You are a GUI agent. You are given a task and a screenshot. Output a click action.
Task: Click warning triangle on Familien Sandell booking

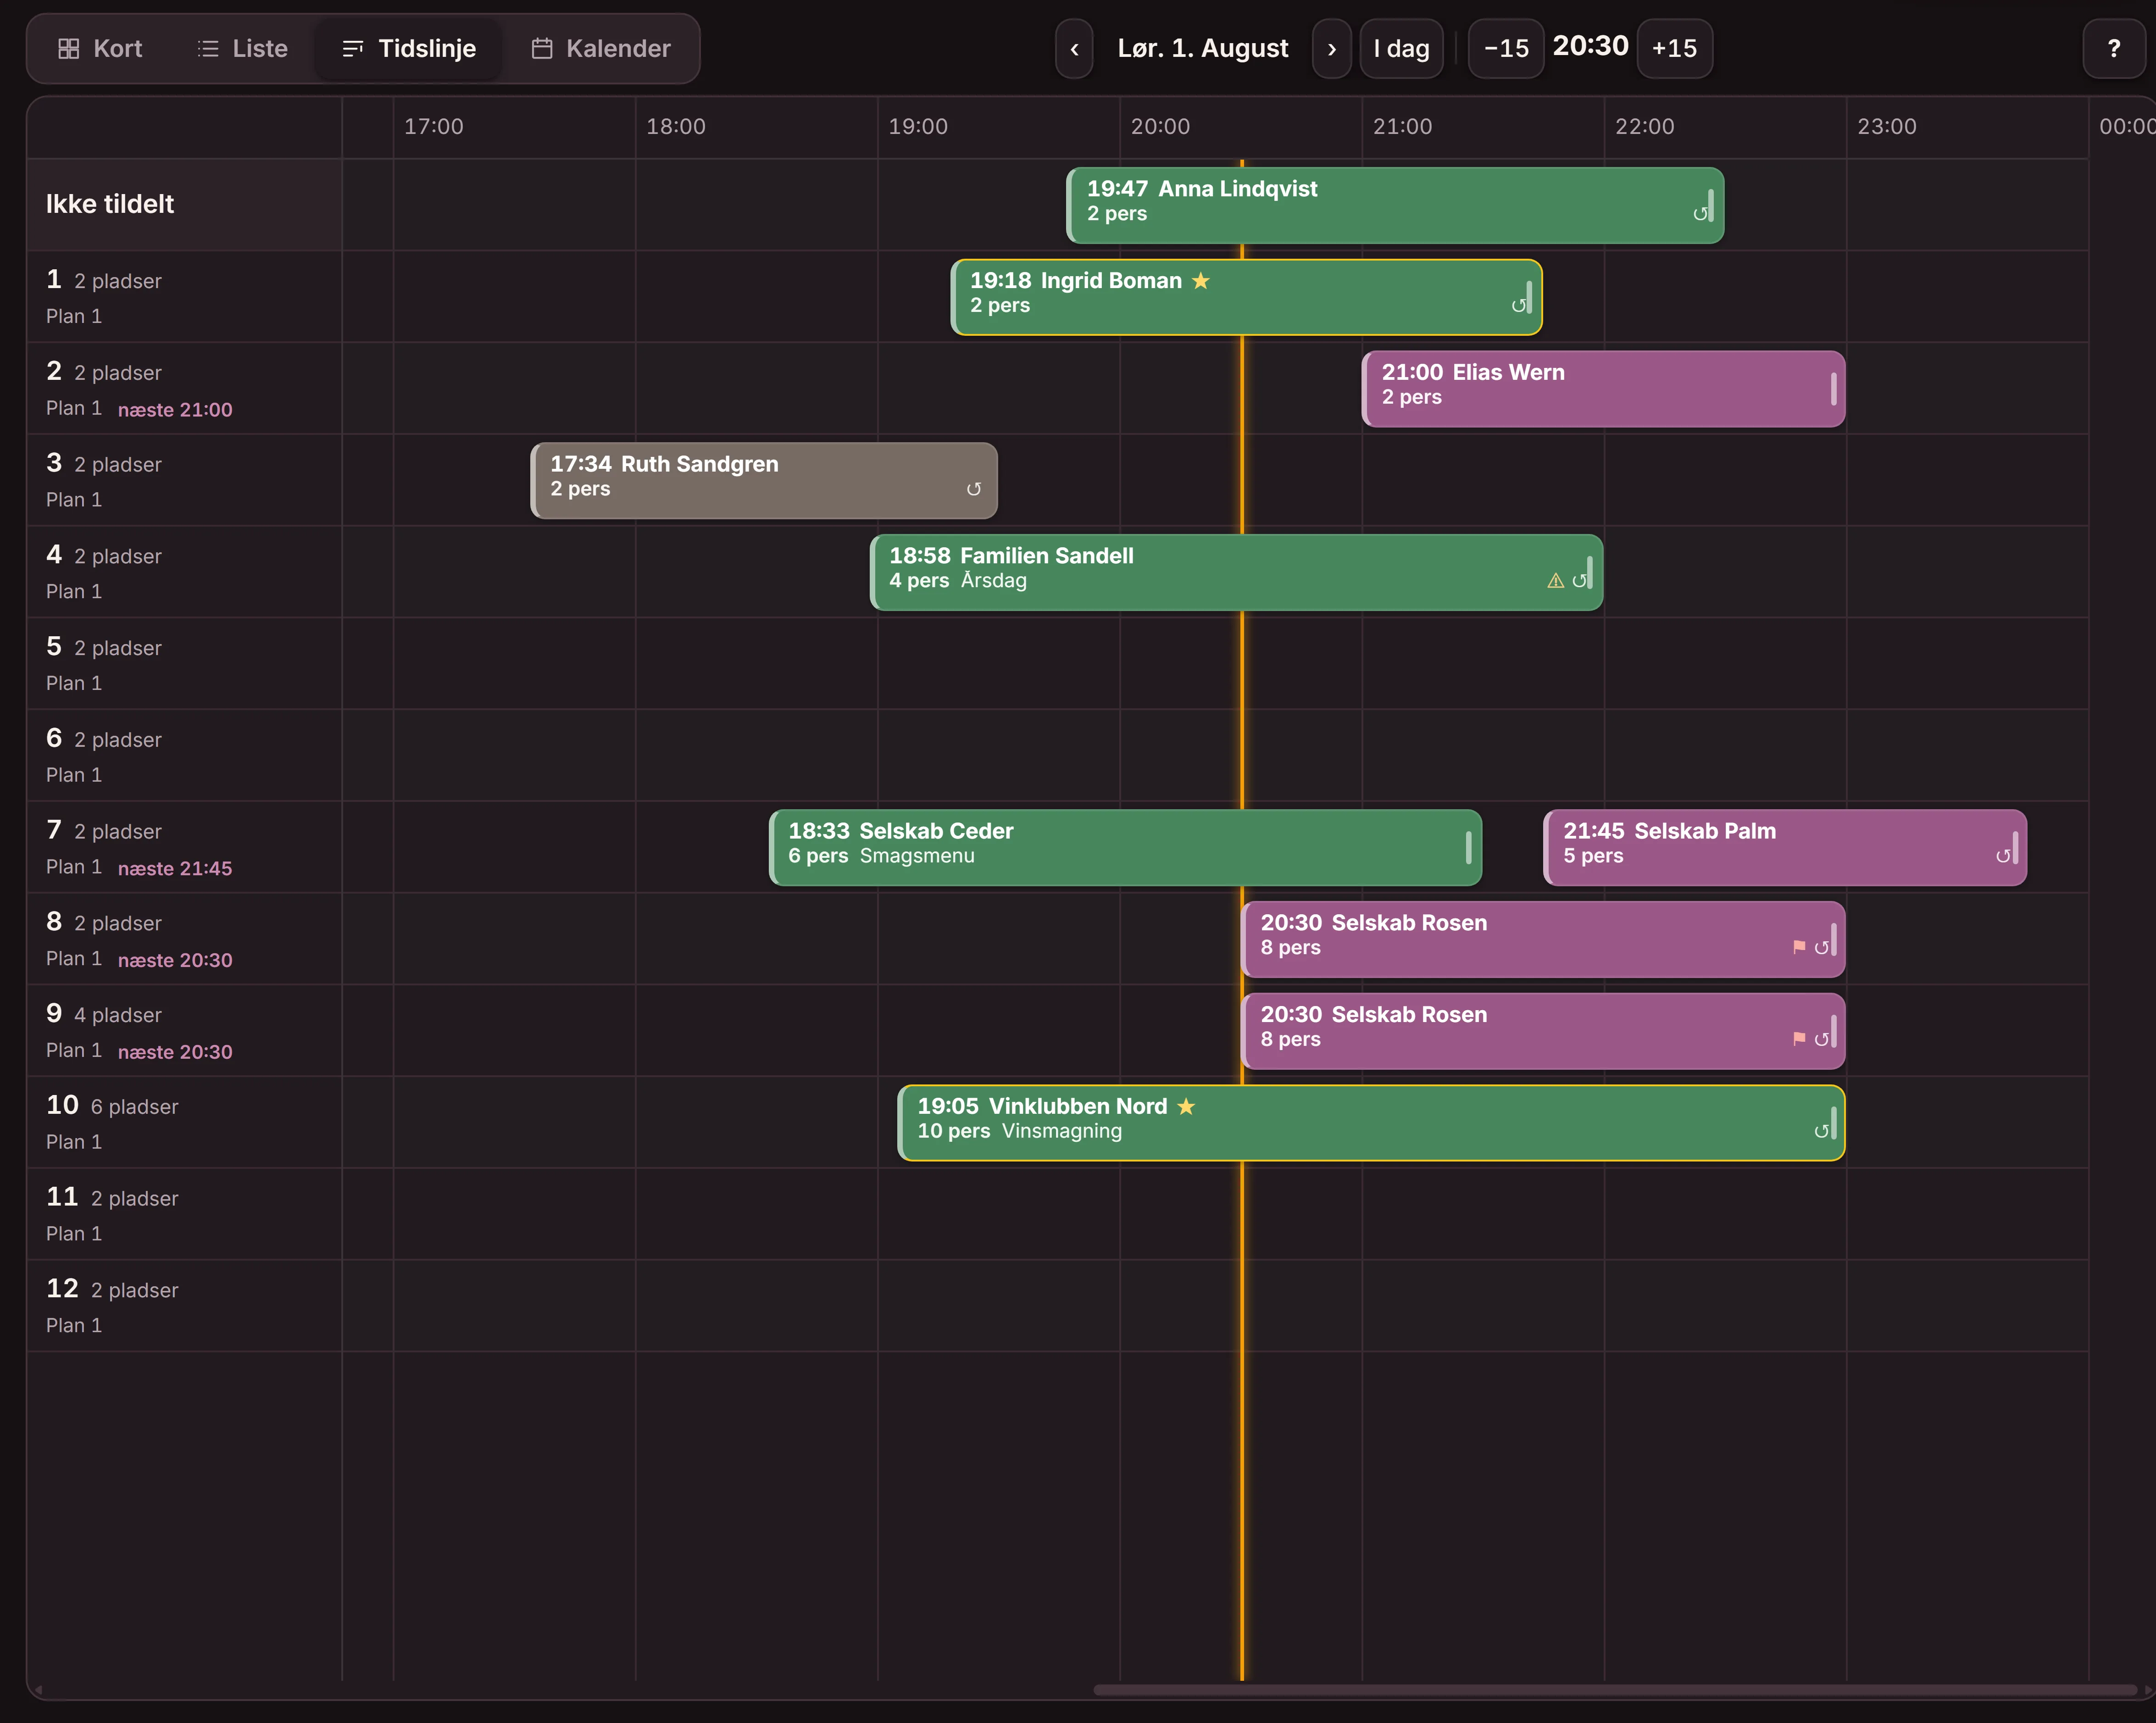click(x=1555, y=581)
